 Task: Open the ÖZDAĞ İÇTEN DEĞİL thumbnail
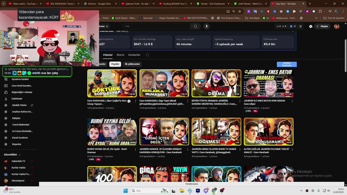coord(164,132)
